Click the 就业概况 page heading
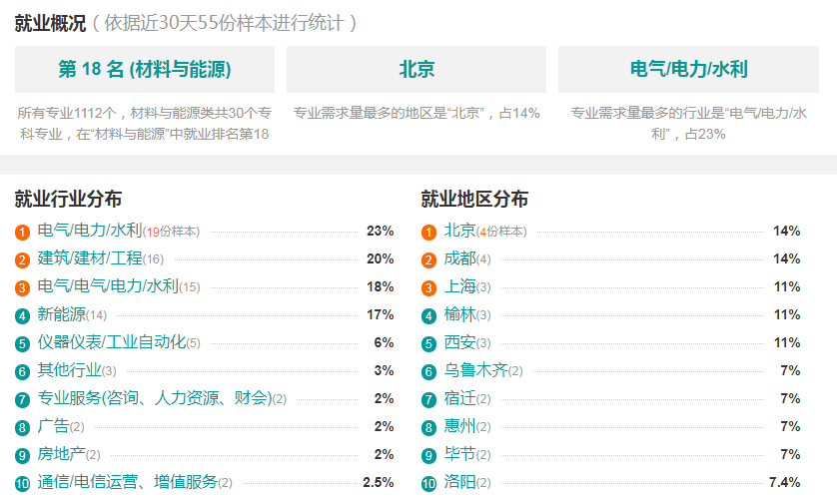 pyautogui.click(x=50, y=23)
